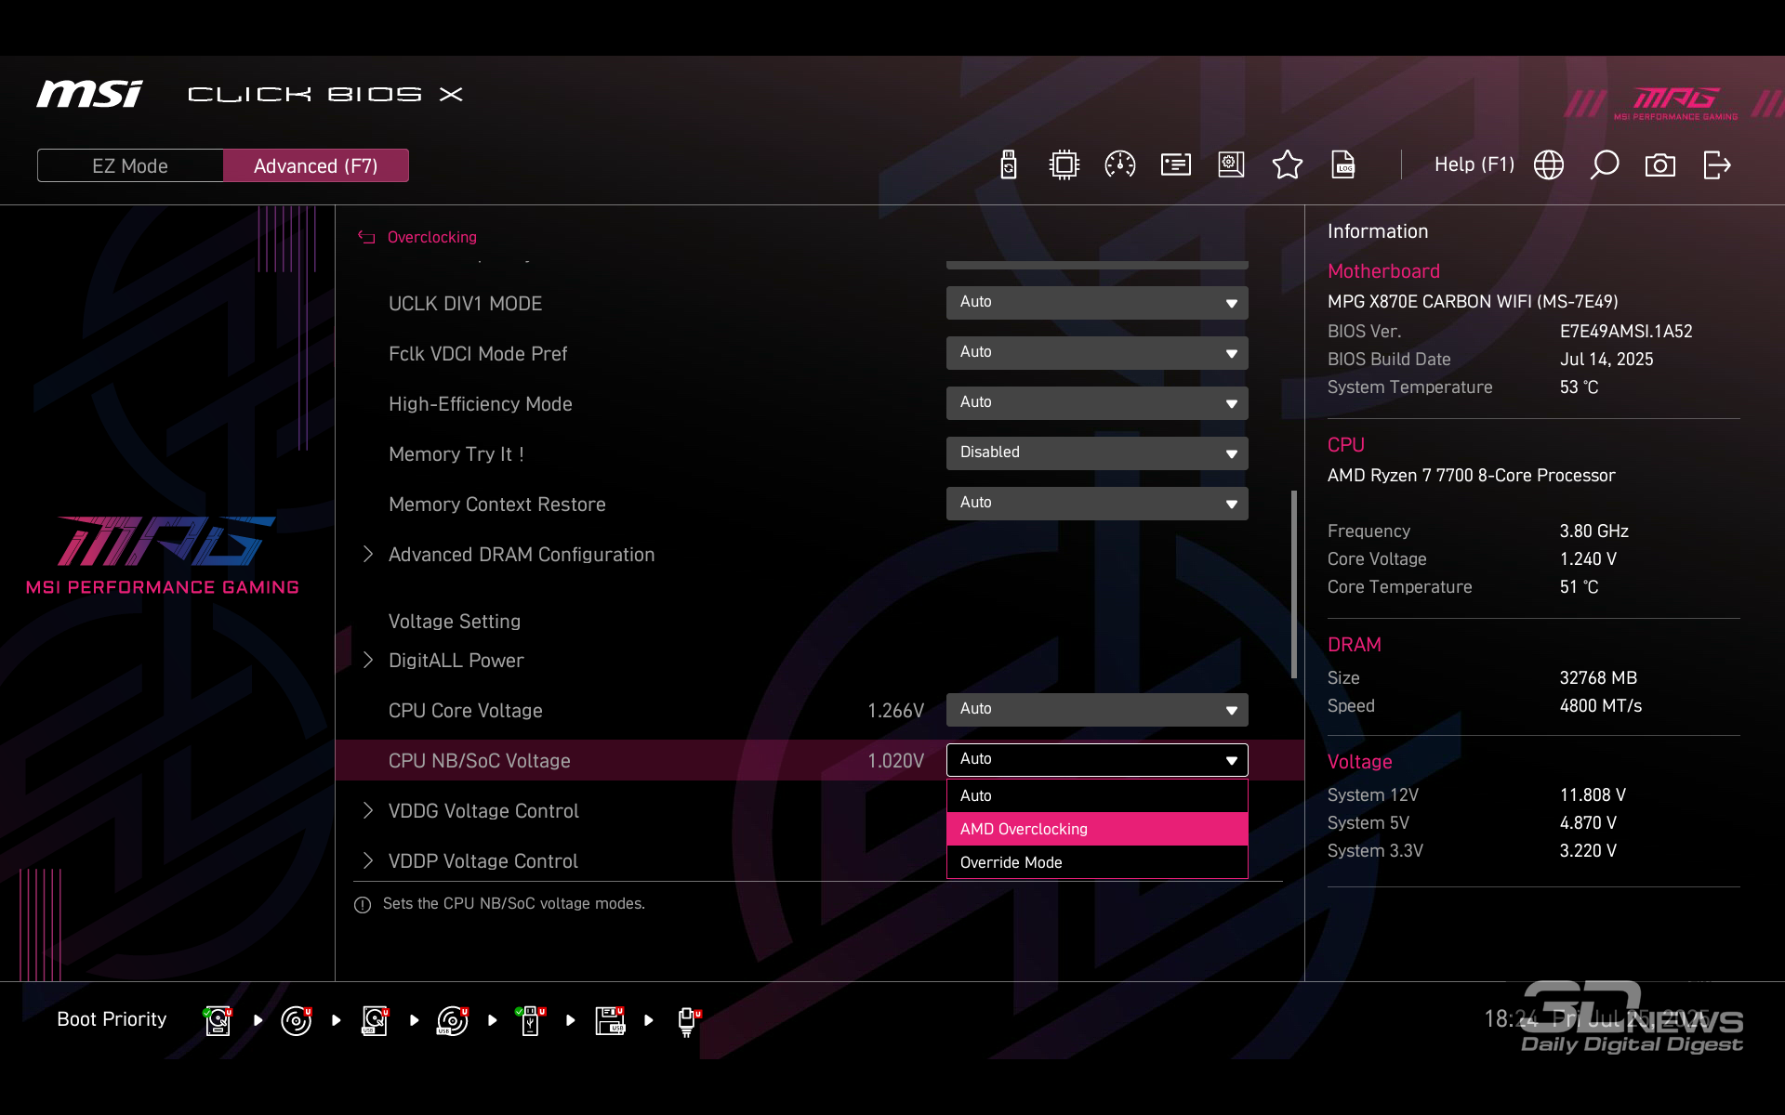Open the Fclk VDCI Mode Pref dropdown

click(x=1097, y=353)
